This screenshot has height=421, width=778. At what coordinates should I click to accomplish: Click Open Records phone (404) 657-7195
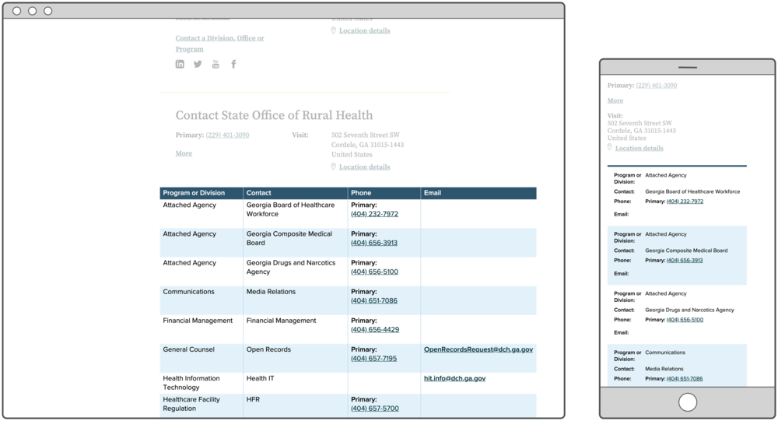373,359
